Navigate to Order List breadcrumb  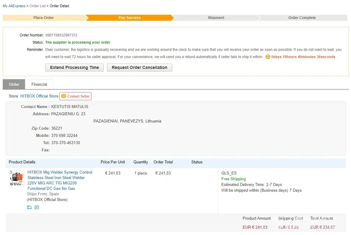click(37, 6)
